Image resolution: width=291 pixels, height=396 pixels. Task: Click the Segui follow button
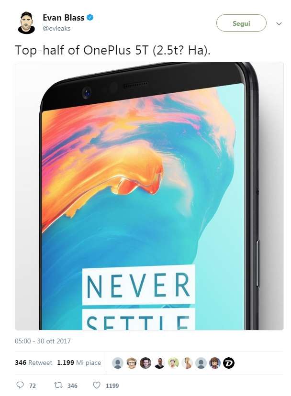pos(241,23)
